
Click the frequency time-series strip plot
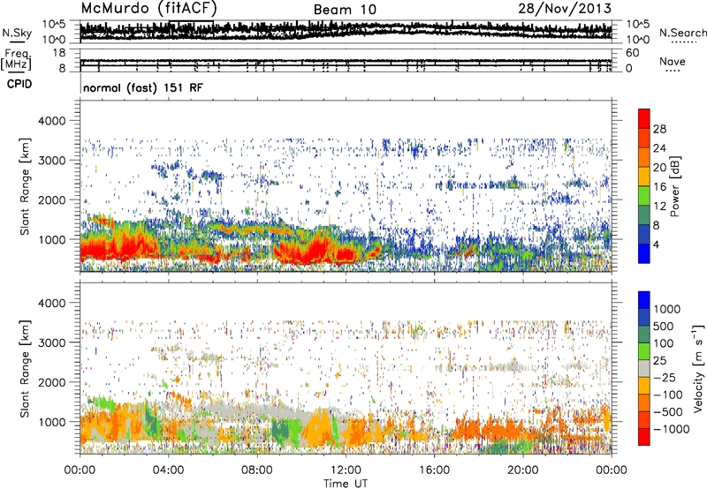346,60
